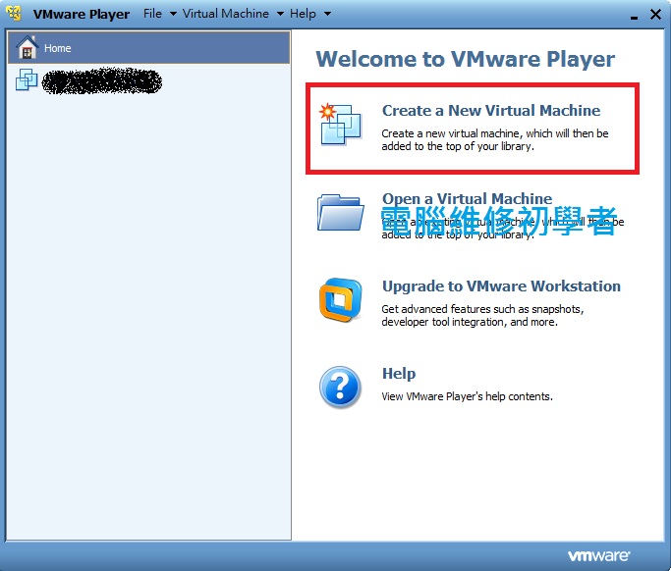
Task: Click Create a New Virtual Machine heading
Action: coord(491,111)
